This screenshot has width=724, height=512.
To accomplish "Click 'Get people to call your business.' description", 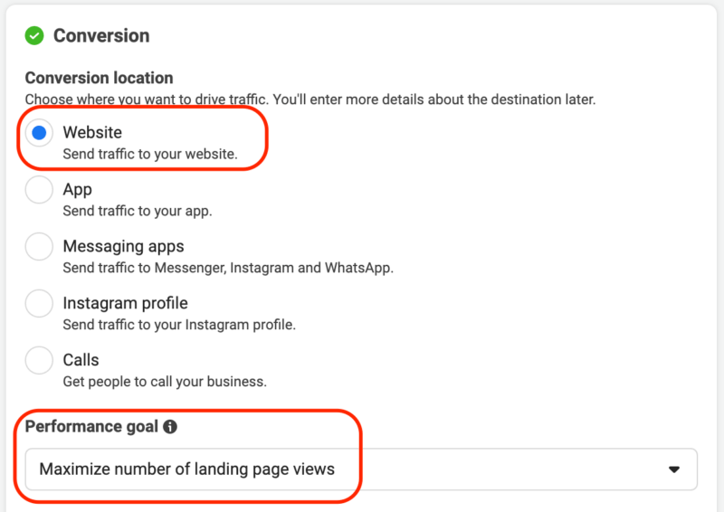I will pos(165,382).
